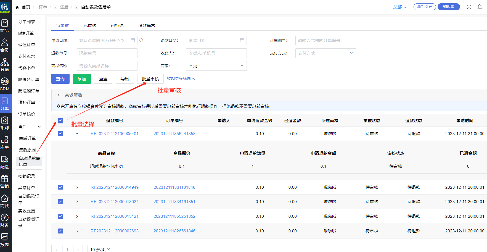The width and height of the screenshot is (487, 252).
Task: Expand details of row RF202312112000002693
Action: 77,231
